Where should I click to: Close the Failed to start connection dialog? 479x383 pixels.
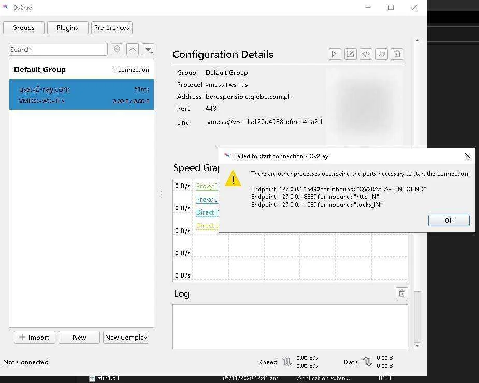468,156
